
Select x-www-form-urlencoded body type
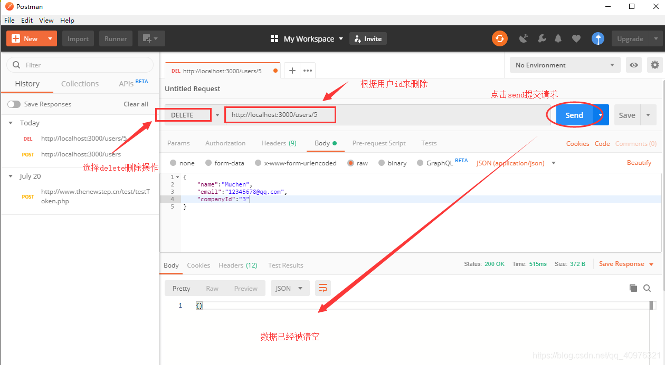pos(258,163)
